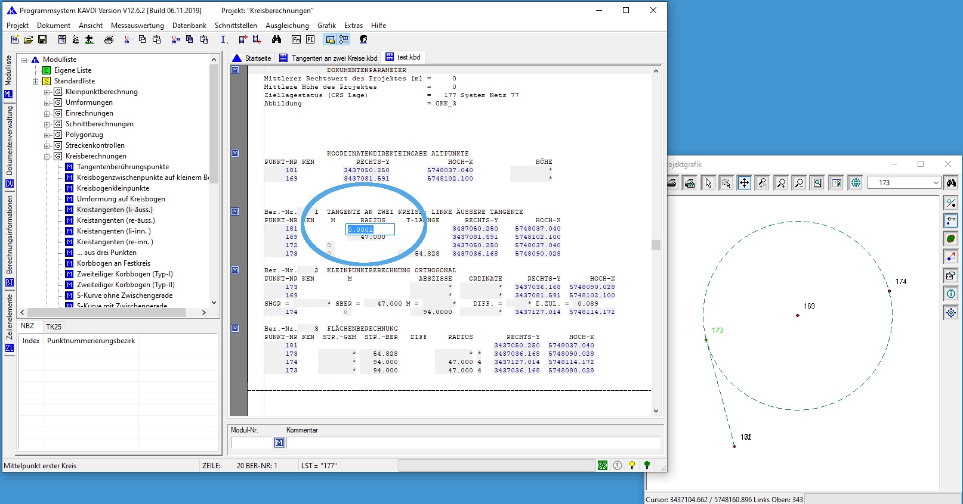Collapse the Kreisberechnungen tree node
Screen dimensions: 963x504
point(47,156)
